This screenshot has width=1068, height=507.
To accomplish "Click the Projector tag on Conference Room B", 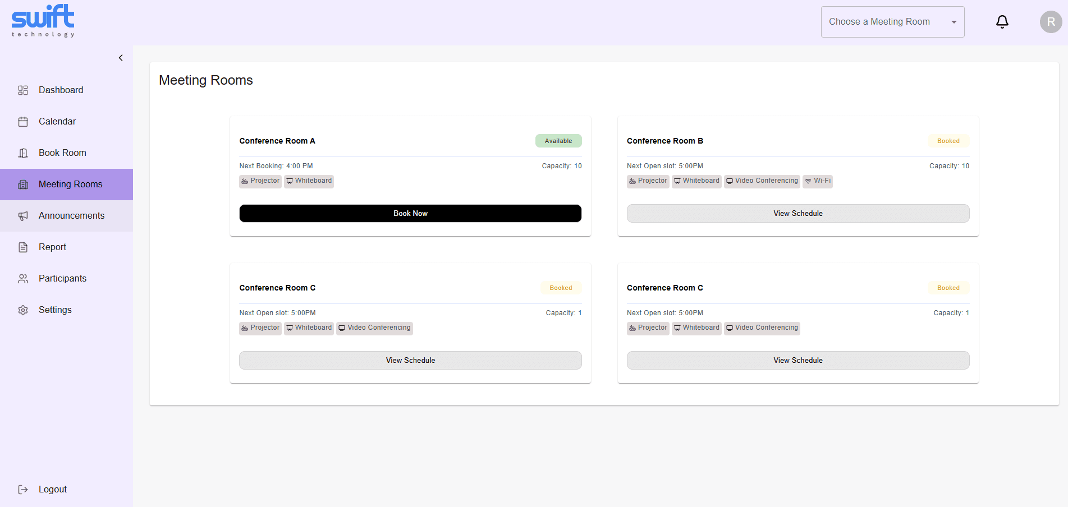I will (648, 181).
